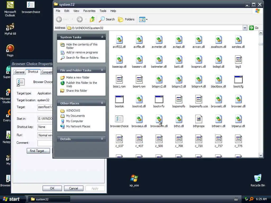Click the Search toolbar button
This screenshot has width=271, height=203.
coord(107,19)
